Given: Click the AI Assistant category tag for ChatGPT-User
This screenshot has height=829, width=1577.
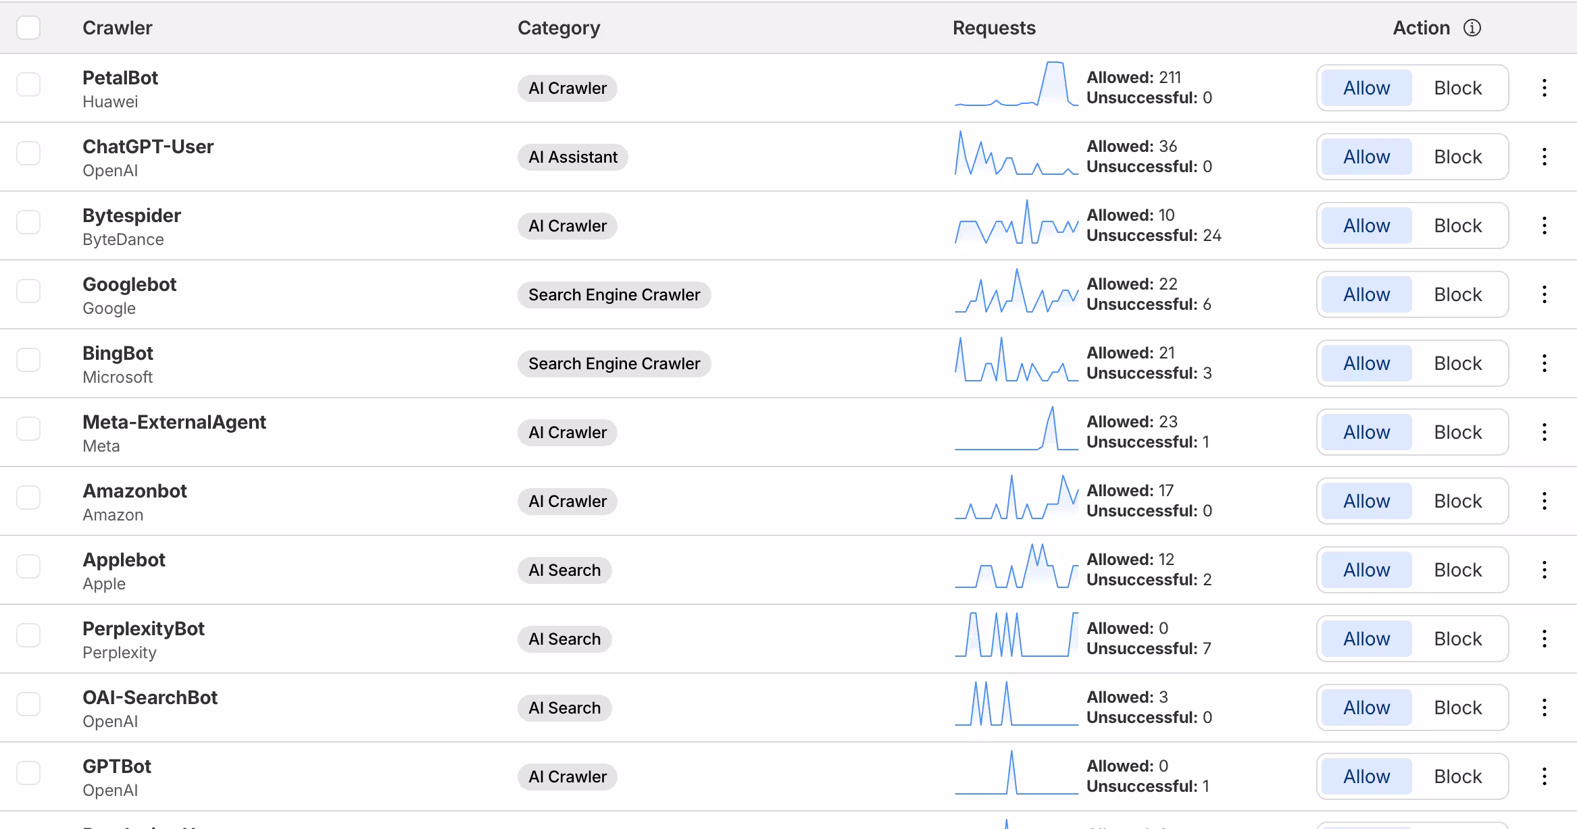Looking at the screenshot, I should click(573, 157).
